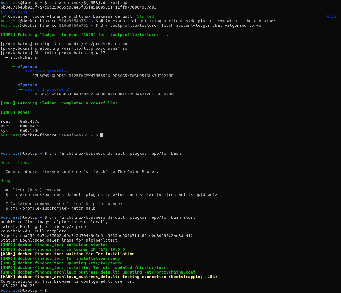The image size is (341, 293).
Task: Click the container ID hash starting 6b84670
Action: [x=78, y=7]
